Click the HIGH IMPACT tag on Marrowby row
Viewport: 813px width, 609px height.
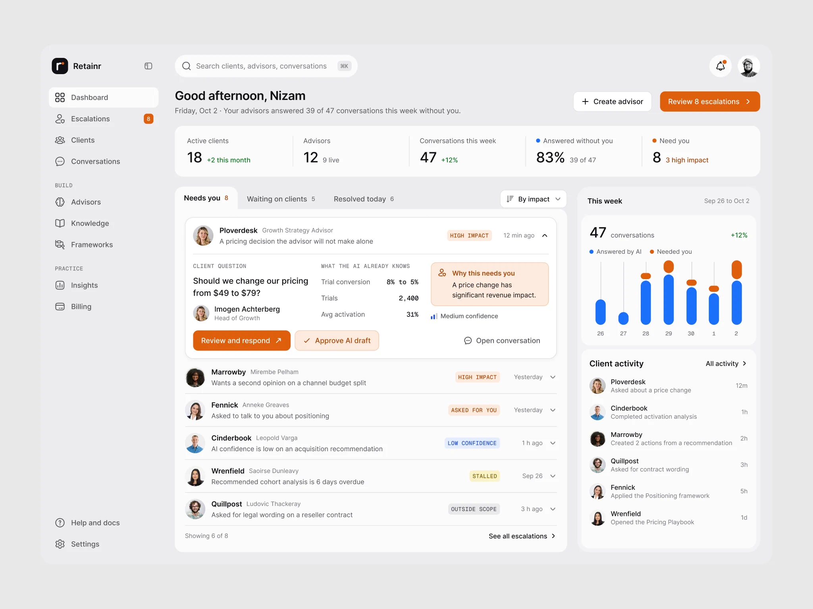(x=477, y=377)
